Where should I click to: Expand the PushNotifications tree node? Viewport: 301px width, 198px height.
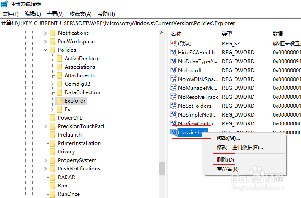click(46, 169)
